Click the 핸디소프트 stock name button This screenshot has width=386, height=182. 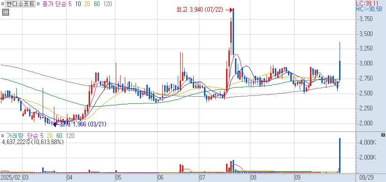pyautogui.click(x=20, y=4)
